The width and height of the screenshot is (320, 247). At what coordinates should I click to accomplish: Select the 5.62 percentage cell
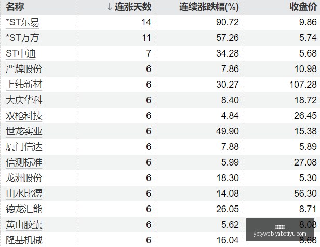point(230,225)
